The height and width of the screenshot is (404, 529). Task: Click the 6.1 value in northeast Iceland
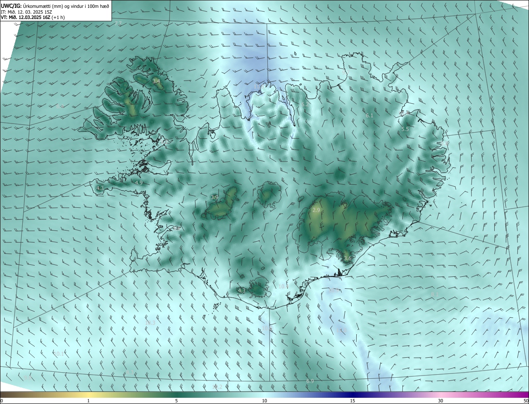coord(369,116)
